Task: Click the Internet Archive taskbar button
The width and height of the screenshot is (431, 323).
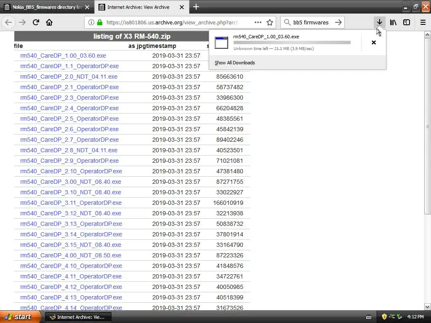Action: (x=78, y=317)
